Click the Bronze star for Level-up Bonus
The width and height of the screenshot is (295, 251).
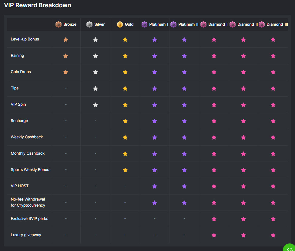click(x=66, y=40)
